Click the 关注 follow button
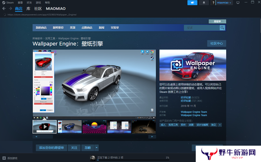The height and width of the screenshot is (162, 261). (x=74, y=148)
